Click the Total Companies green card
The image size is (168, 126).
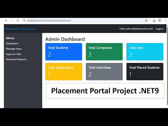[x=104, y=52]
